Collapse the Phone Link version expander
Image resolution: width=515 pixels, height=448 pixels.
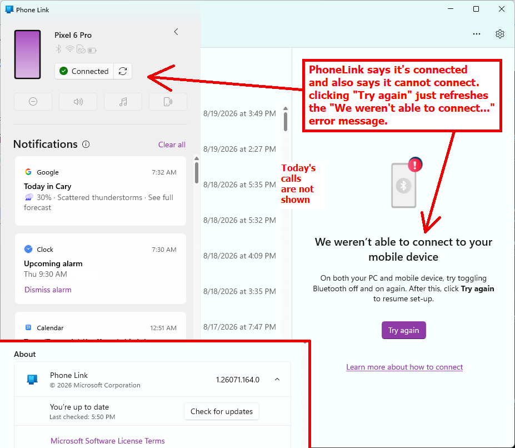click(x=277, y=379)
